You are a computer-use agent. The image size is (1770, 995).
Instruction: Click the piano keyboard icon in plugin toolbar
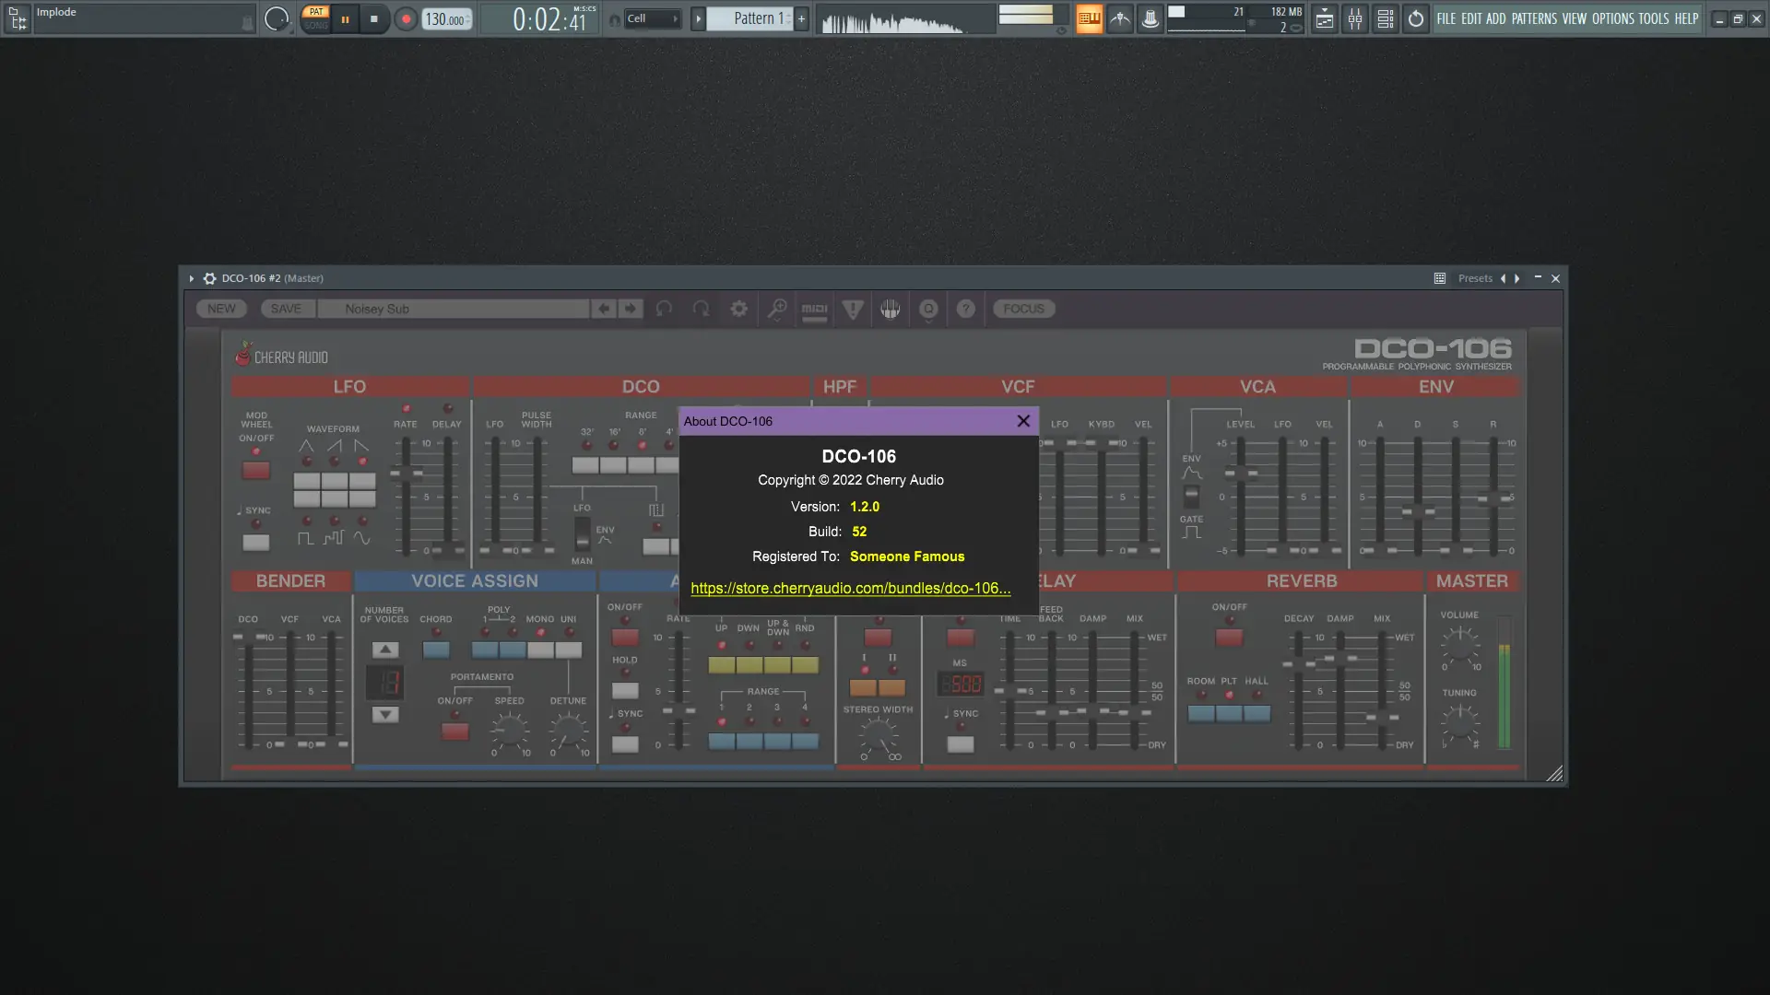click(x=891, y=310)
